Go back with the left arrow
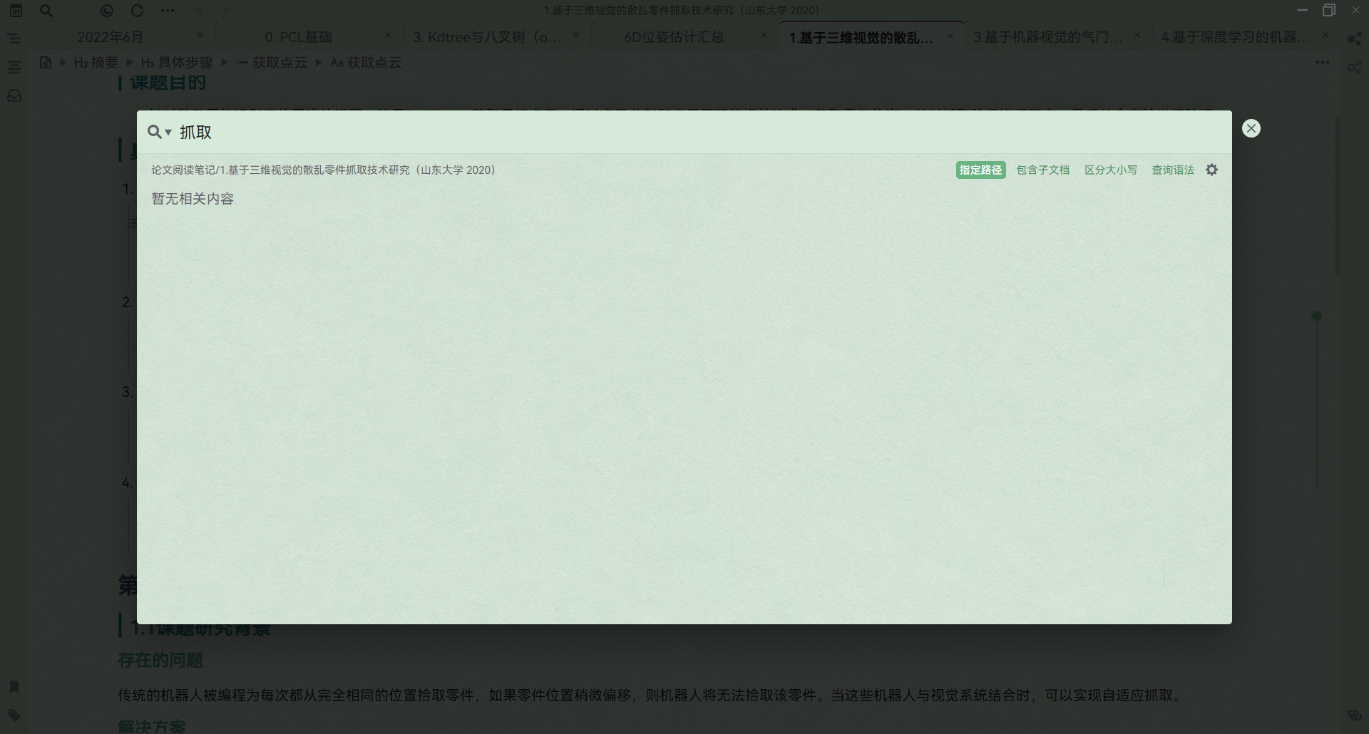Screen dimensions: 1369x734 click(x=199, y=11)
